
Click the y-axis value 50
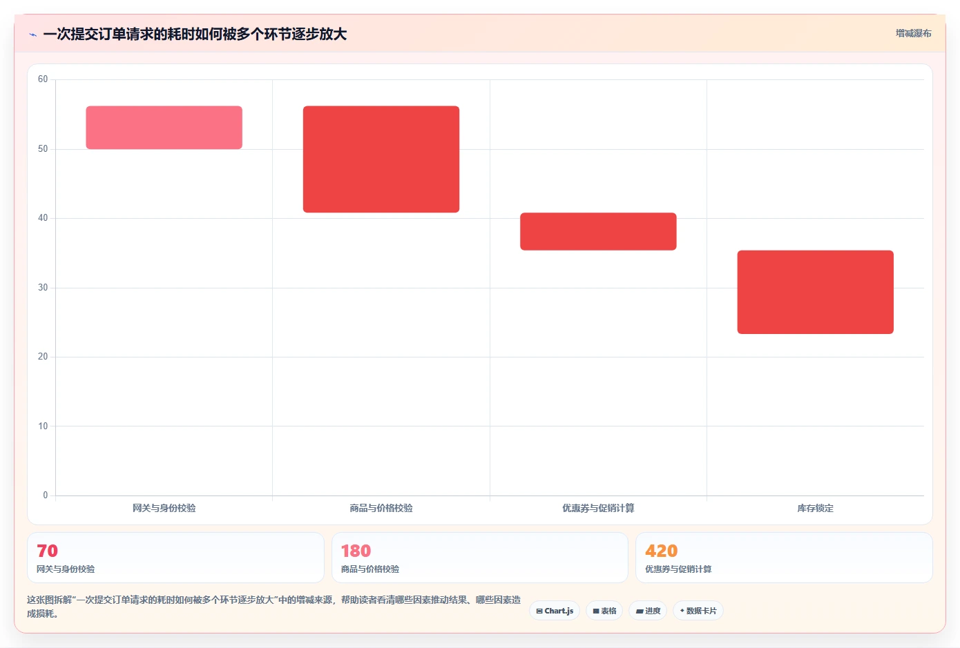pyautogui.click(x=43, y=149)
